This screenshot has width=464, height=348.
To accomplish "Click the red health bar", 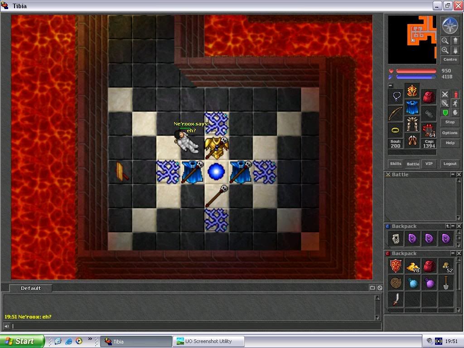I will 416,71.
